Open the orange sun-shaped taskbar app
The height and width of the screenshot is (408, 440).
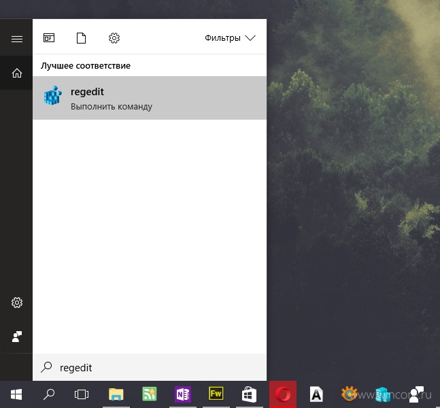[x=349, y=394]
